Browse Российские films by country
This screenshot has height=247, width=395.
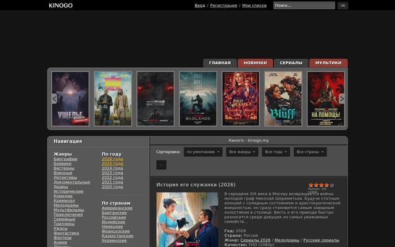click(114, 217)
